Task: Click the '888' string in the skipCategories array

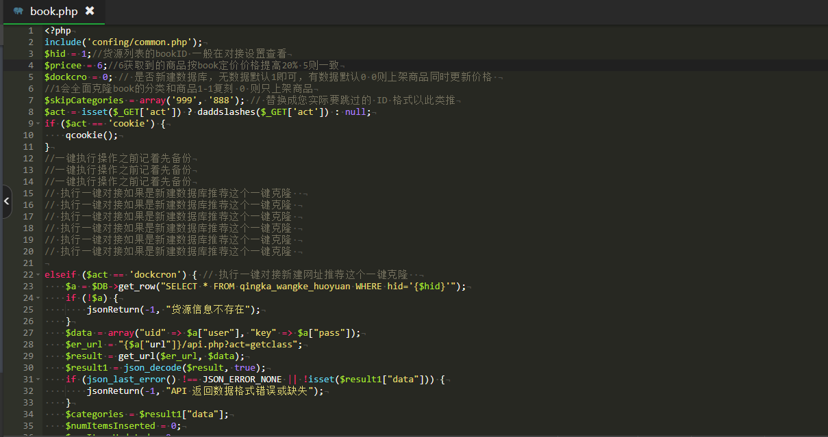Action: (221, 100)
